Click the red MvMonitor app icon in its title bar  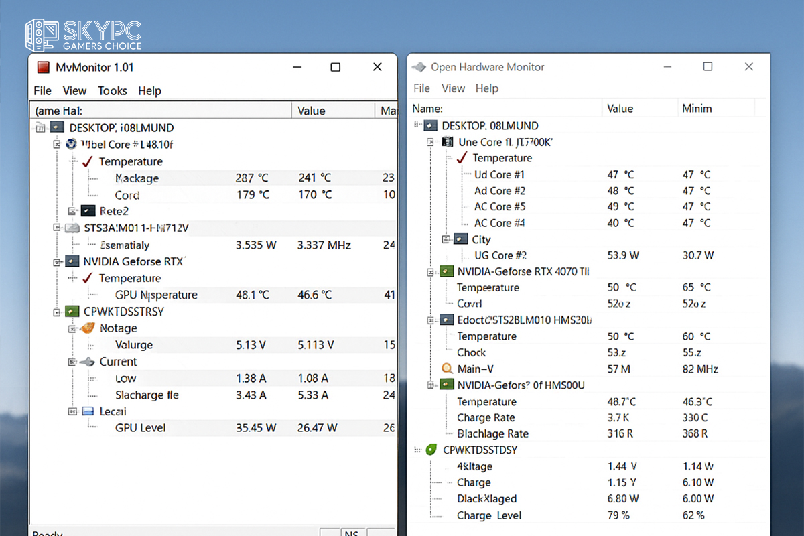pos(44,67)
